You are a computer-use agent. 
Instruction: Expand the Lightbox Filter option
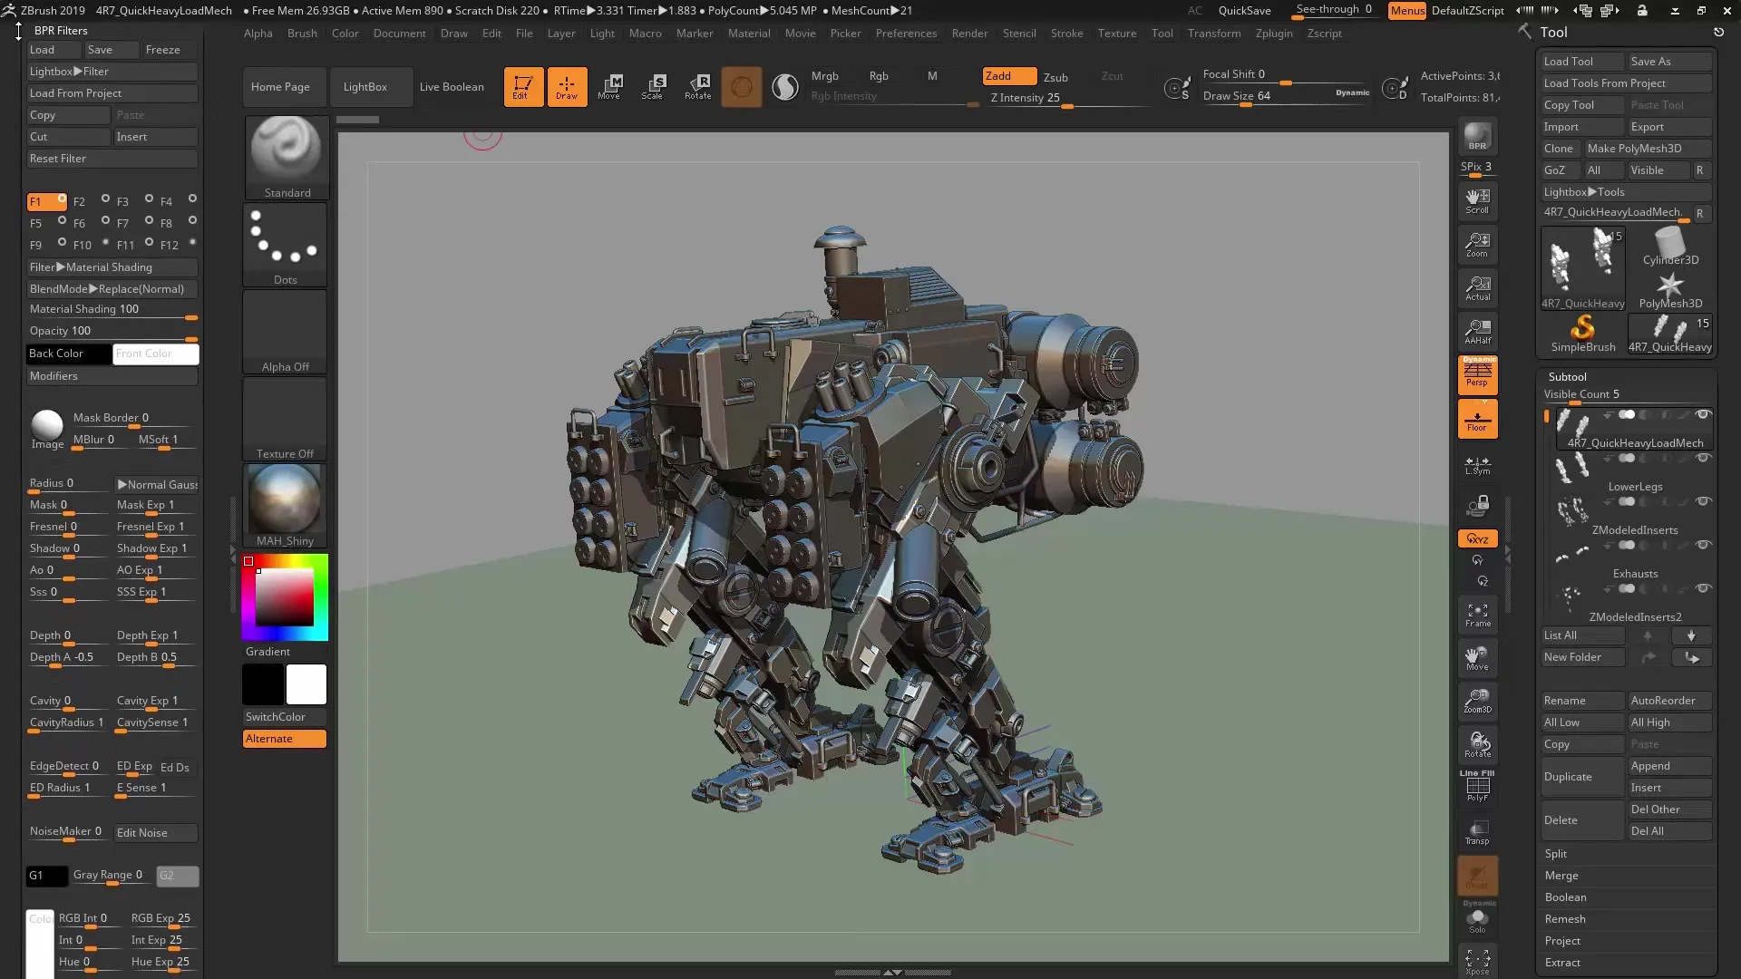[x=112, y=72]
